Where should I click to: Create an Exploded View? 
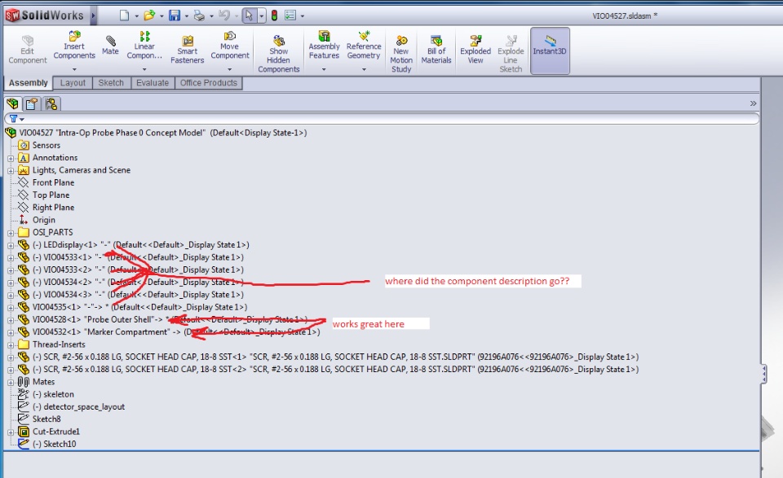click(476, 50)
